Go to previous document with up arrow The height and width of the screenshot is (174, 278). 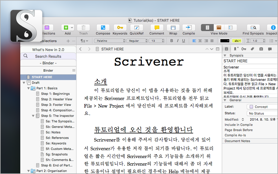tap(207, 49)
